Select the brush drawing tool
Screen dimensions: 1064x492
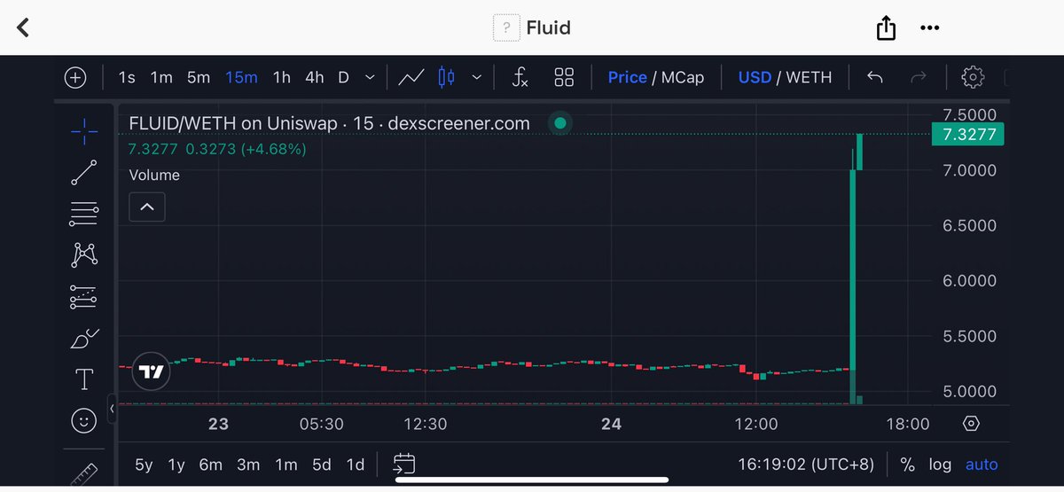tap(84, 339)
